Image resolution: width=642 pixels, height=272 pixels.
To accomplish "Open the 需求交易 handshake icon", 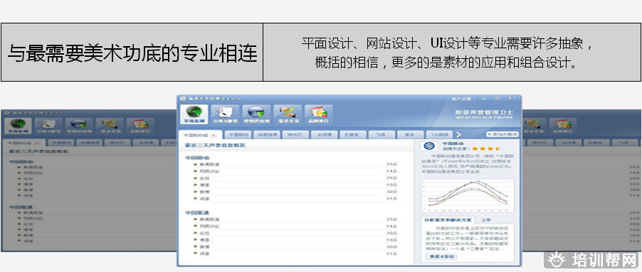I will click(x=288, y=114).
